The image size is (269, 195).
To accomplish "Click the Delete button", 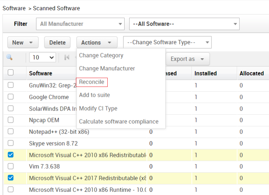I will click(57, 42).
